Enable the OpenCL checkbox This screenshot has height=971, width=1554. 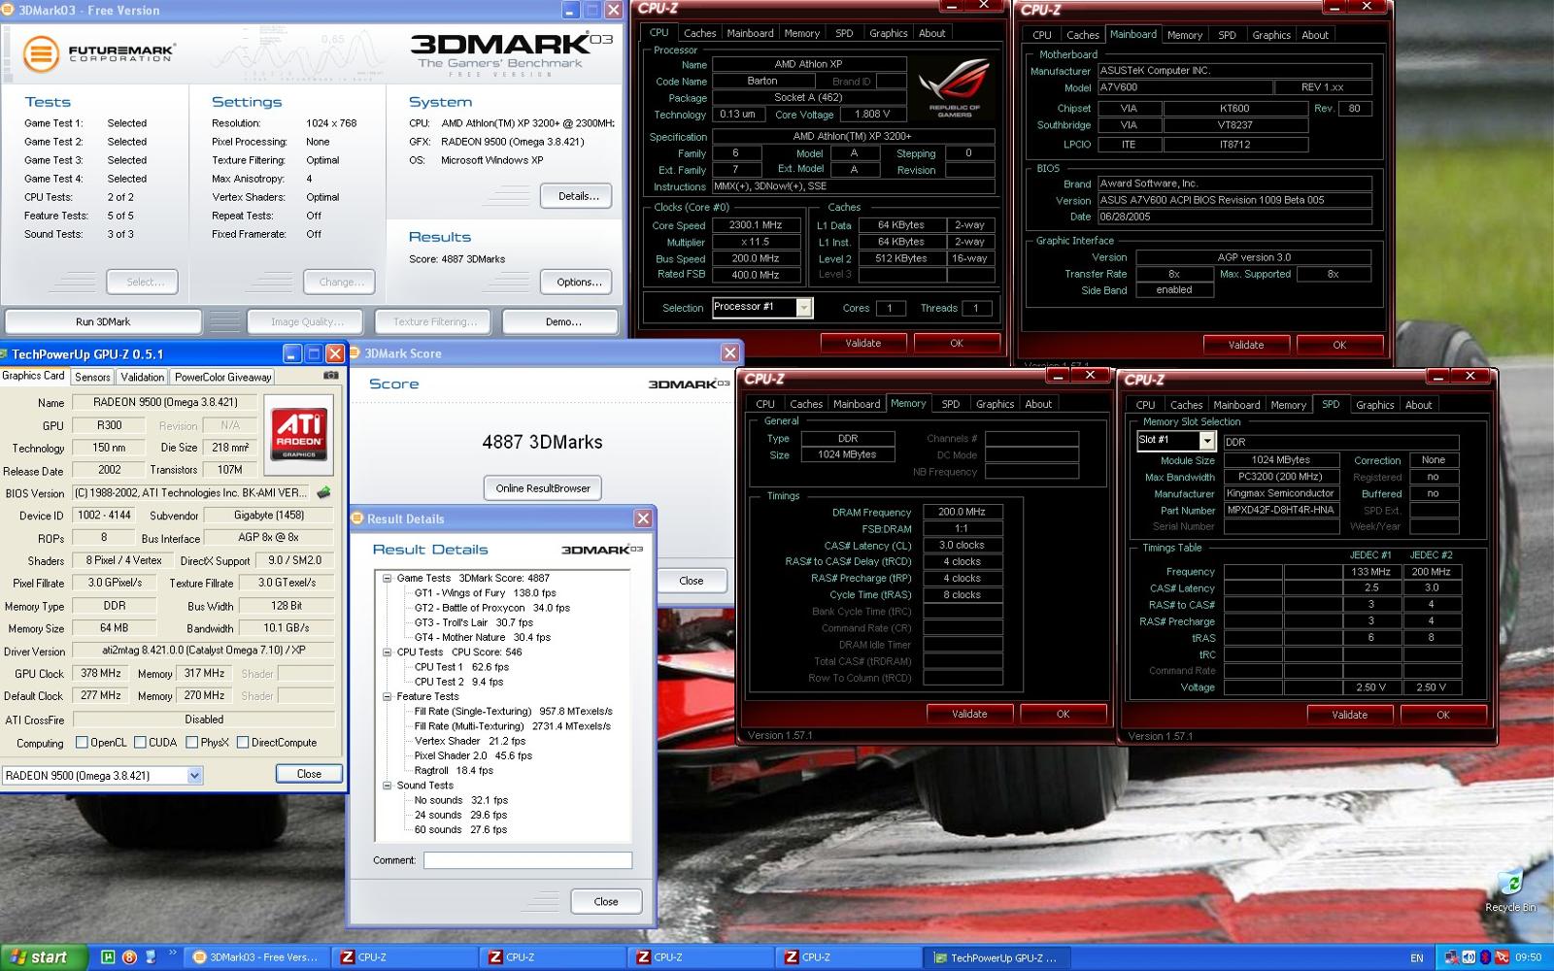[83, 743]
